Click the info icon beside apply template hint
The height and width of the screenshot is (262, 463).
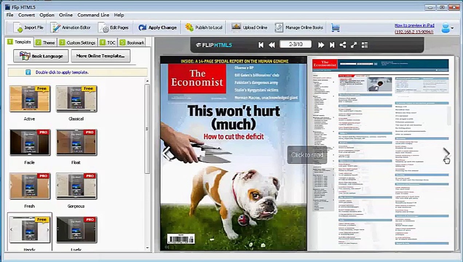28,72
